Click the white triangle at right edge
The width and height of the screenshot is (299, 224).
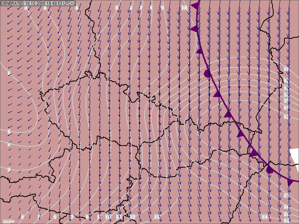click(295, 155)
